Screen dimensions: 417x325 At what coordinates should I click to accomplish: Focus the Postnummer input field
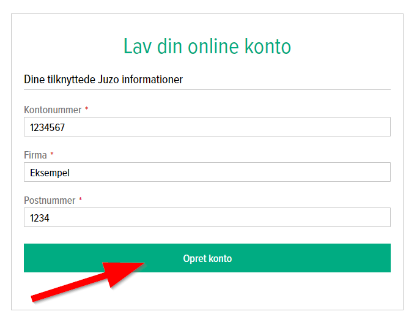tap(245, 218)
